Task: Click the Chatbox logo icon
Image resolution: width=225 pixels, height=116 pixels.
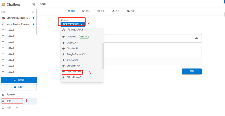Action: 3,5
